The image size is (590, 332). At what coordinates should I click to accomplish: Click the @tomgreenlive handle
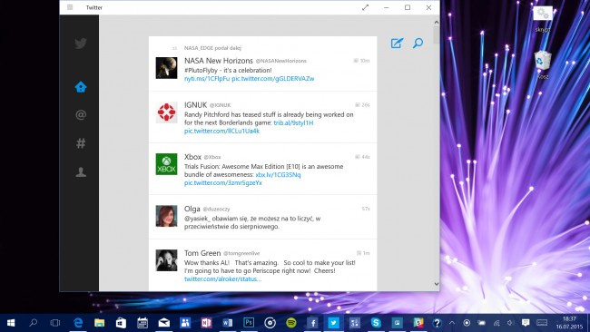pyautogui.click(x=241, y=253)
